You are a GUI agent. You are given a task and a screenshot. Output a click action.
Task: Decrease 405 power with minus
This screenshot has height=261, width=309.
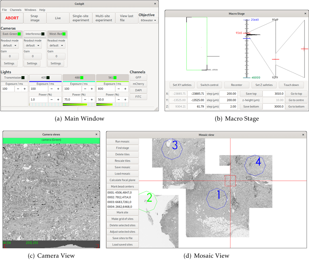click(x=51, y=99)
